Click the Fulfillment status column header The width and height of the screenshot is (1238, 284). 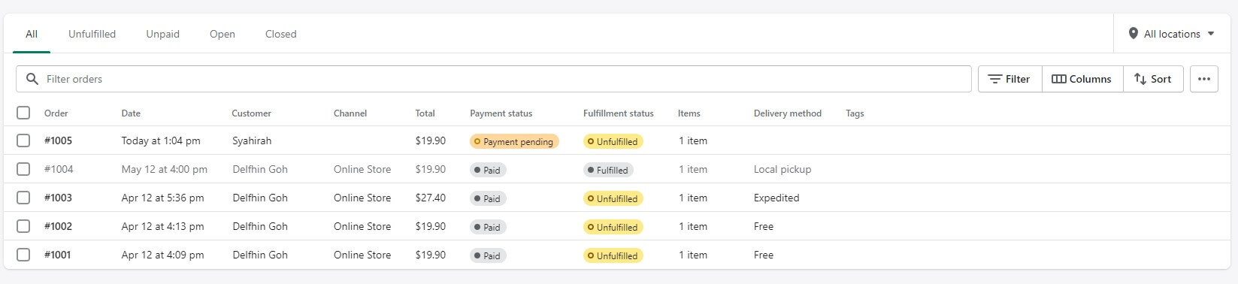(619, 113)
